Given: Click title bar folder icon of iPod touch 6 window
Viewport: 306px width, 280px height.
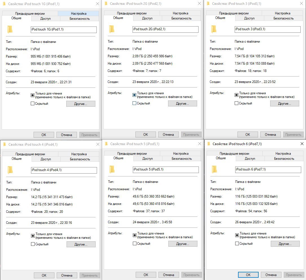Looking at the screenshot, I should pyautogui.click(x=208, y=144).
